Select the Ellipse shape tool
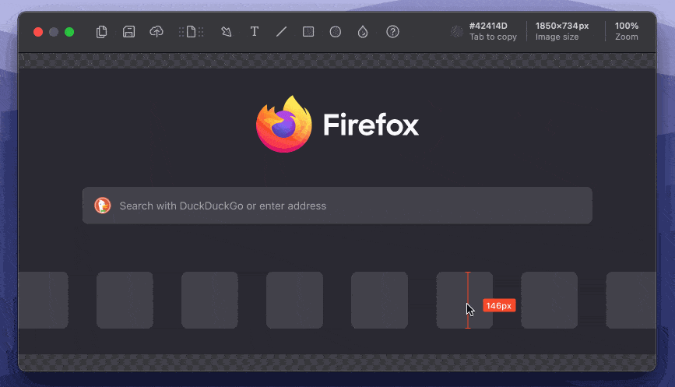Viewport: 675px width, 387px height. point(335,32)
